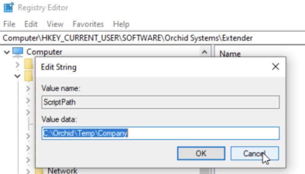Open the File menu
Image resolution: width=305 pixels, height=174 pixels.
(x=9, y=24)
